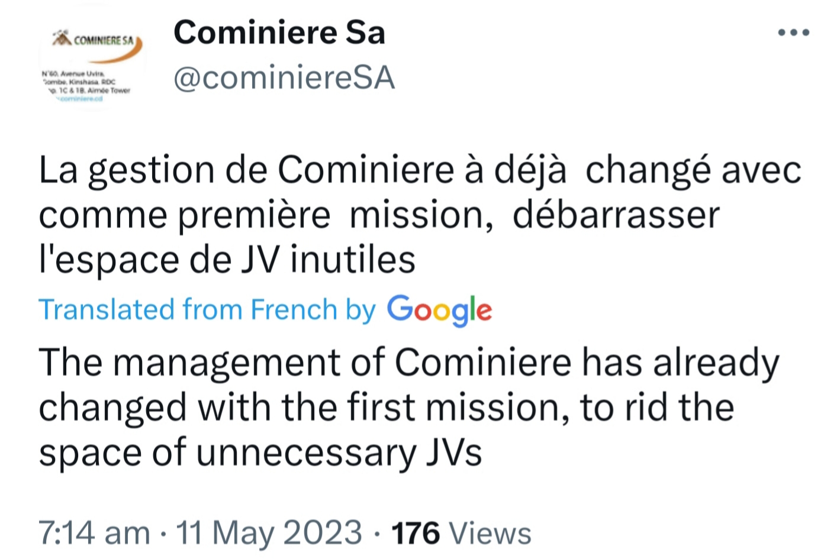Open the Cominiere Sa display name
This screenshot has width=837, height=559.
pyautogui.click(x=279, y=32)
